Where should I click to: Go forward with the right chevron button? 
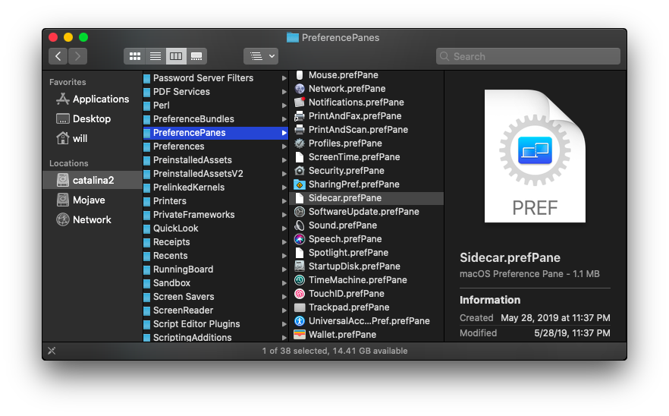pos(77,56)
